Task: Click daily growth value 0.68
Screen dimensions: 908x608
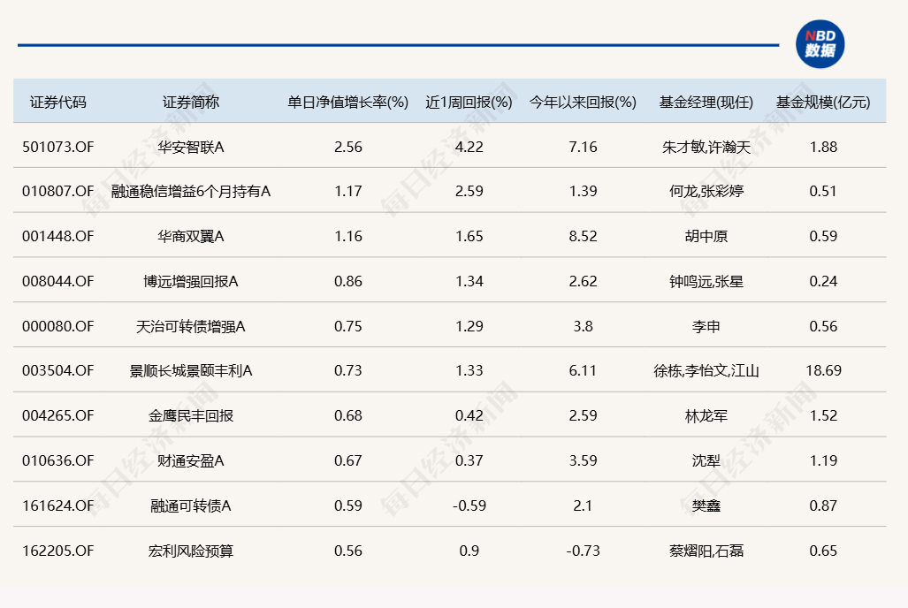Action: (348, 415)
